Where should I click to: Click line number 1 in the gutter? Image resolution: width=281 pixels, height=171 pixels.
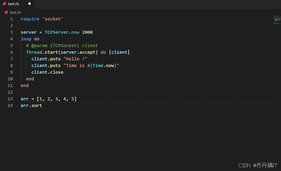(12, 19)
